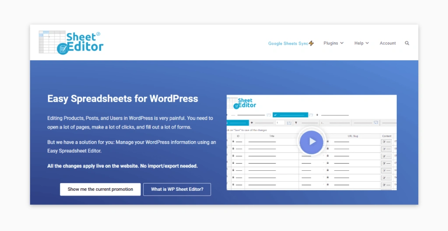This screenshot has width=448, height=231.
Task: Select the Easy Spreadsheets for WordPress heading
Action: 122,99
